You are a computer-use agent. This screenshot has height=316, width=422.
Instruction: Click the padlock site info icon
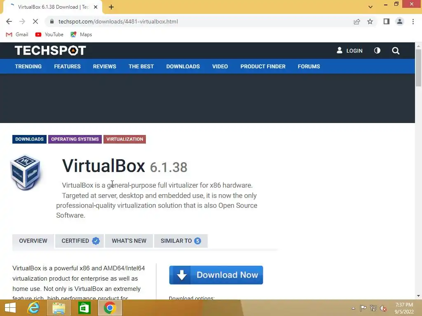point(52,21)
